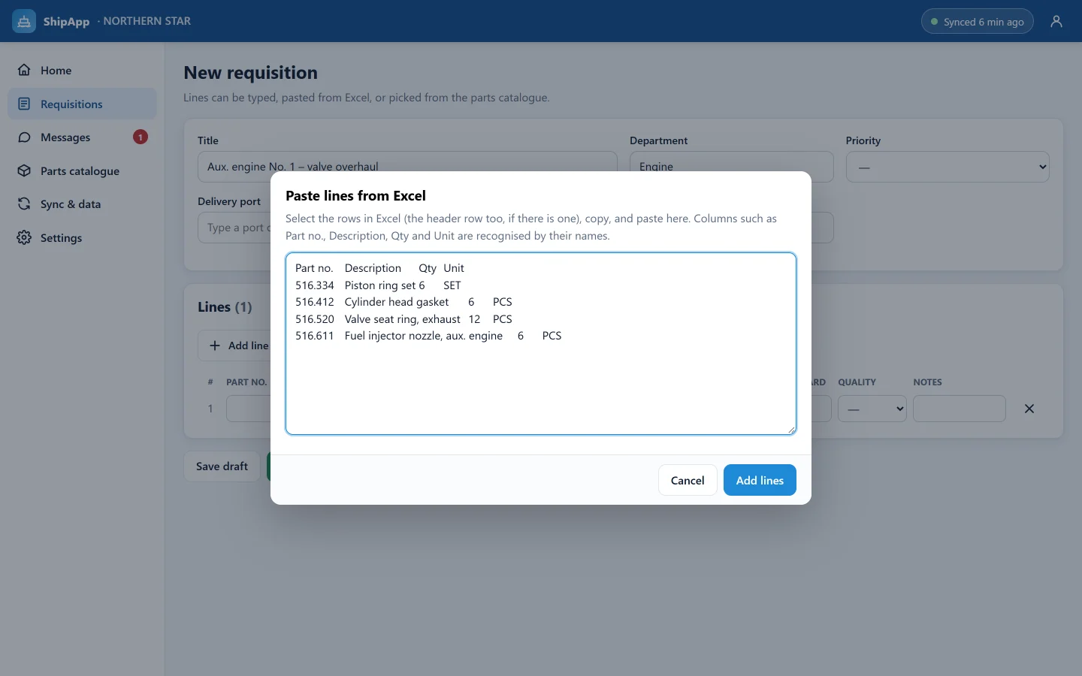Go to Home via house icon

tap(24, 70)
